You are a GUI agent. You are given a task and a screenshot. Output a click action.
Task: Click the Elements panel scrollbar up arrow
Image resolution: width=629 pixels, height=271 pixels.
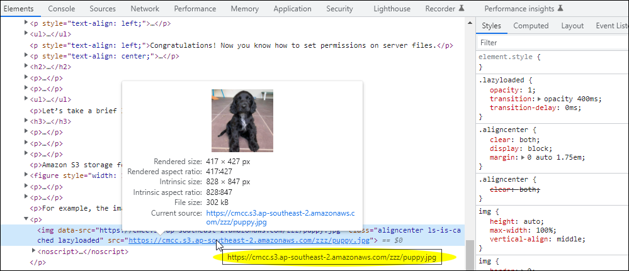pyautogui.click(x=469, y=24)
